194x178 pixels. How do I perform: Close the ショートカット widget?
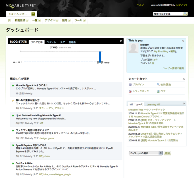(x=184, y=79)
